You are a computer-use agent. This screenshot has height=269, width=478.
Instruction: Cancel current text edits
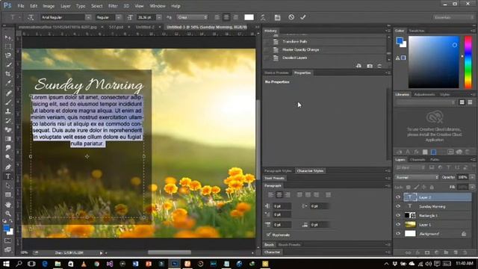coord(291,17)
